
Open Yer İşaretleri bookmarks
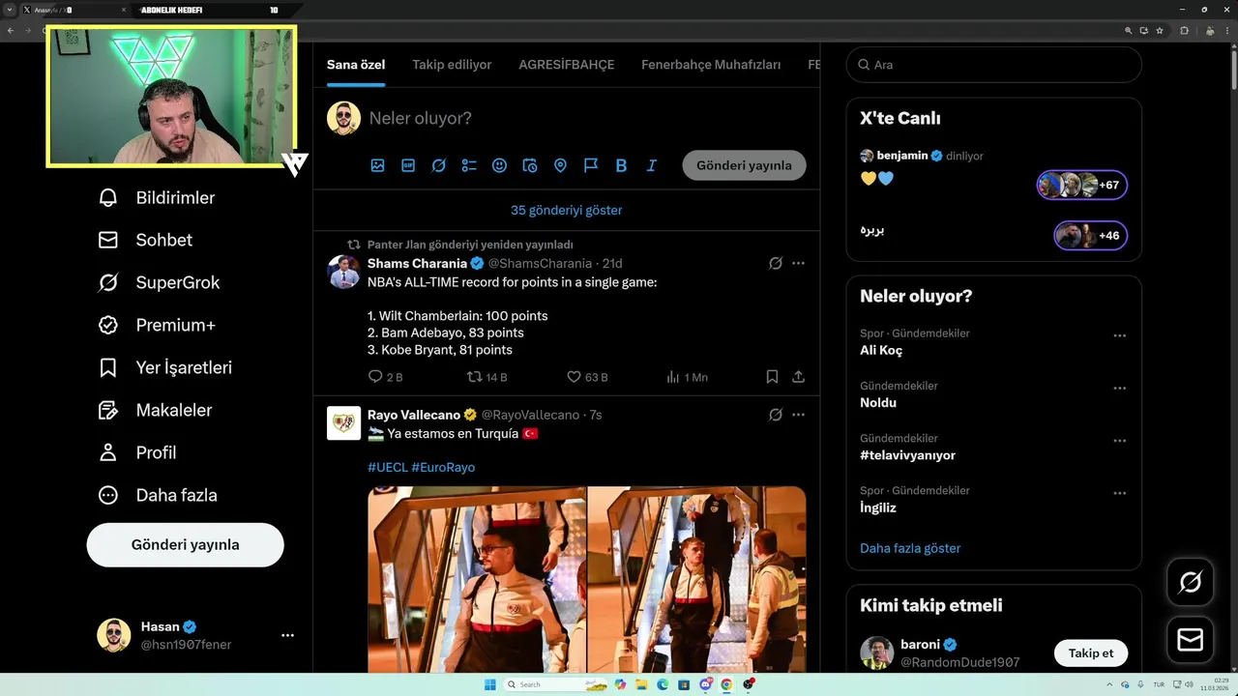pyautogui.click(x=164, y=367)
